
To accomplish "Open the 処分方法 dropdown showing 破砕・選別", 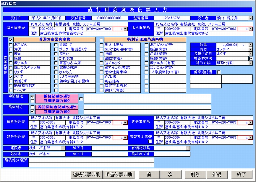I will [250, 63].
